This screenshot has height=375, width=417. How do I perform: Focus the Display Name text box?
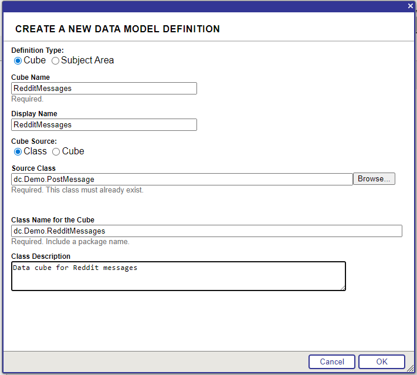(104, 125)
